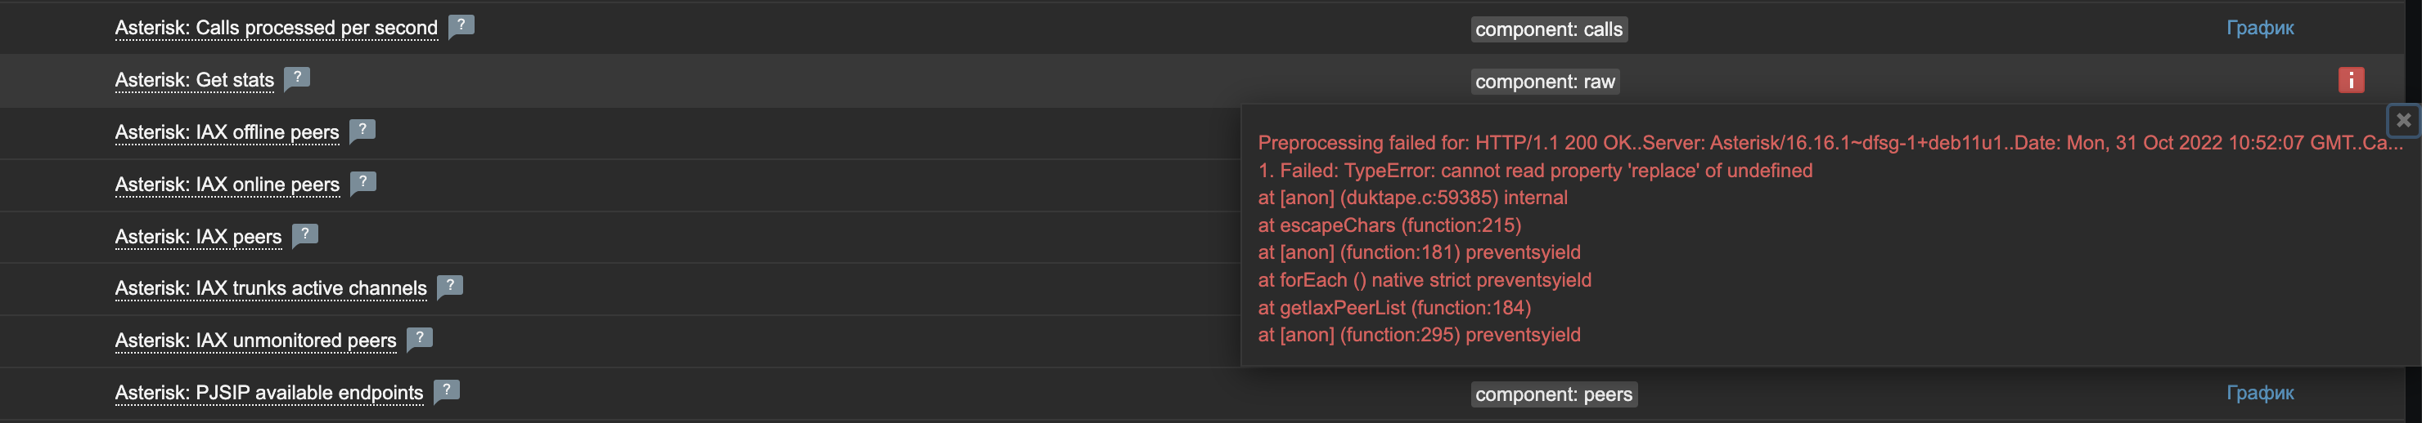Screen dimensions: 2422x423
Task: Select the component: calls tag
Action: [1549, 29]
